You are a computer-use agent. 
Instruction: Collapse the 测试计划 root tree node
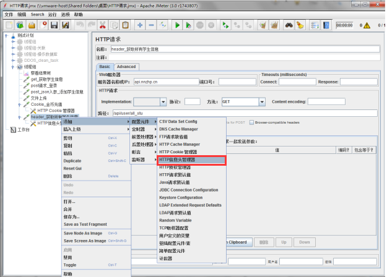(6, 36)
